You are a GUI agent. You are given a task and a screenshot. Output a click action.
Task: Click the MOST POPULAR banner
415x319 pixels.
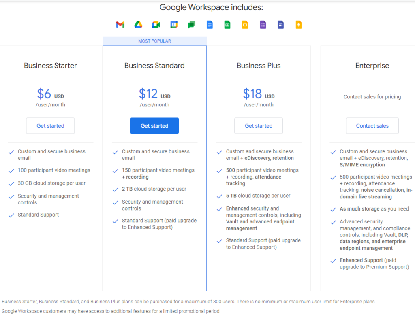point(154,41)
